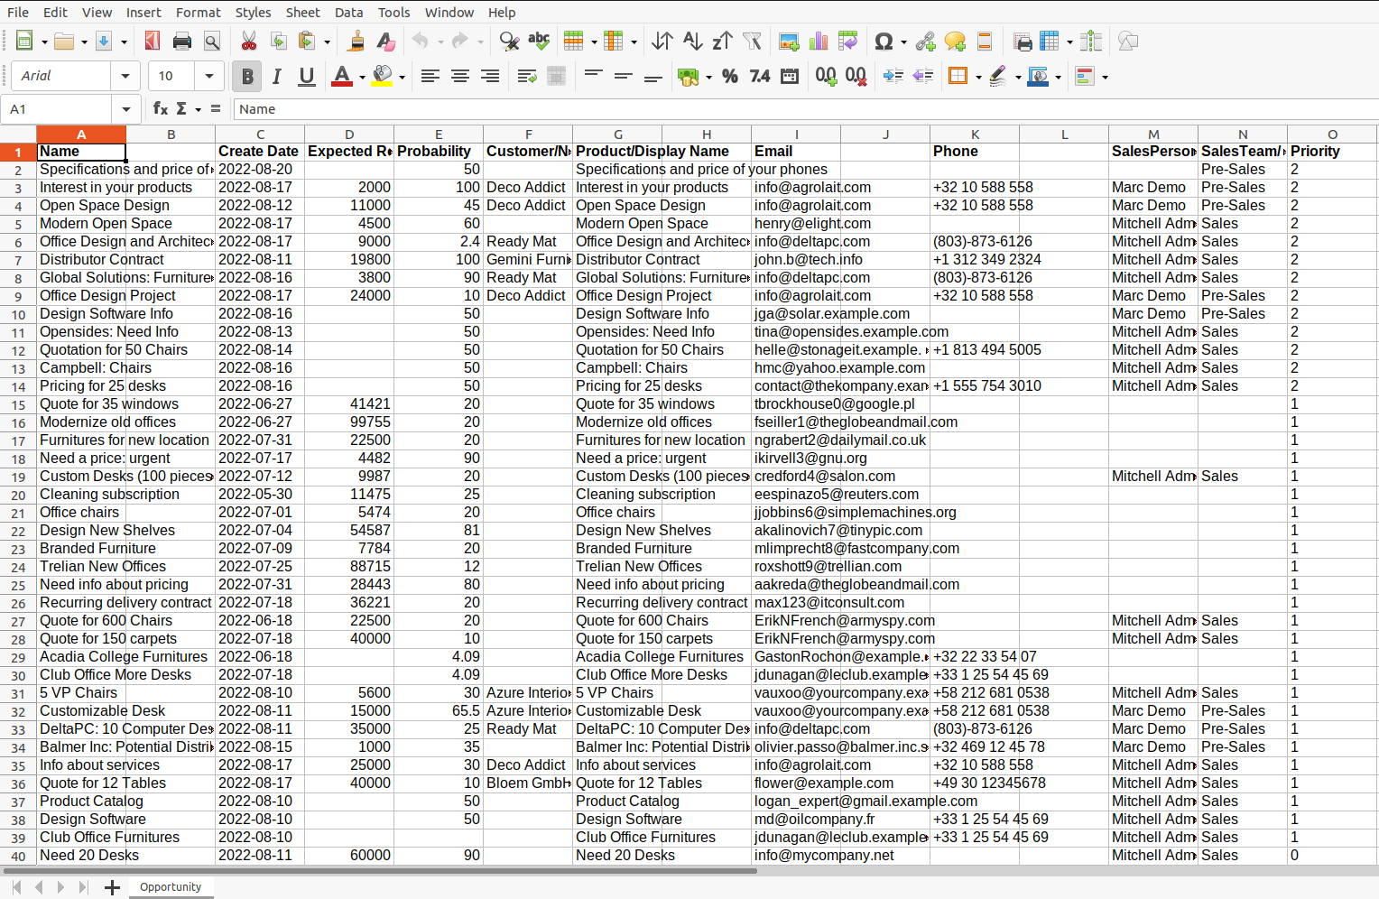Open the File menu

coord(18,12)
